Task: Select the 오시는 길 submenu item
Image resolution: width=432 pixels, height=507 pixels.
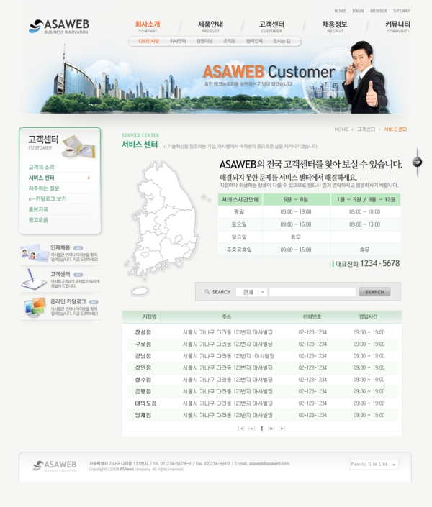Action: (x=282, y=41)
